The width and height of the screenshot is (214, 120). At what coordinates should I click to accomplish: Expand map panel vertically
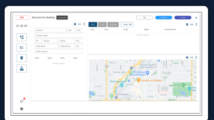point(196,58)
